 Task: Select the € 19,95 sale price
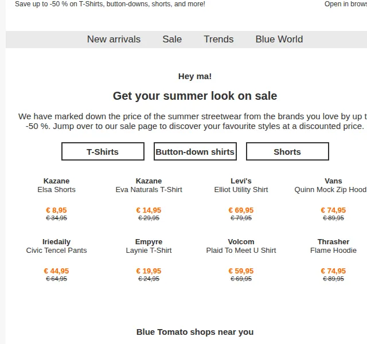(x=149, y=271)
